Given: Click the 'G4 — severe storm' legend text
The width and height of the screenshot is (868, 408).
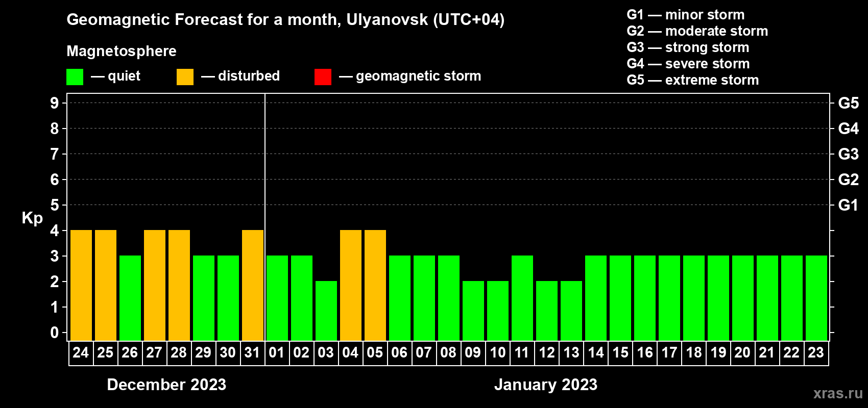Looking at the screenshot, I should (x=688, y=64).
